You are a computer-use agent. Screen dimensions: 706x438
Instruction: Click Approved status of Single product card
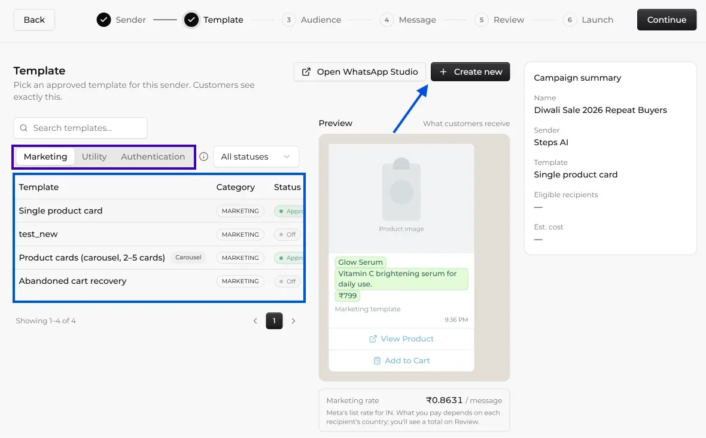click(289, 211)
